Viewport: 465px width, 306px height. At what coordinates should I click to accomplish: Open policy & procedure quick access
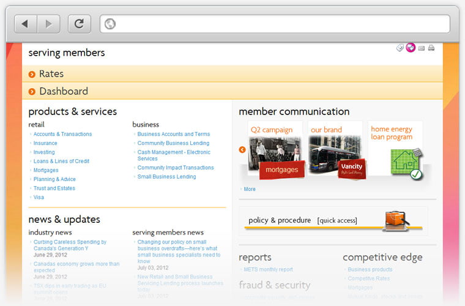tap(333, 221)
